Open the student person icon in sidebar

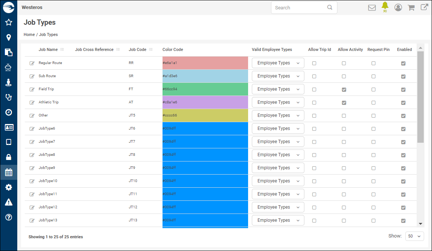(9, 82)
